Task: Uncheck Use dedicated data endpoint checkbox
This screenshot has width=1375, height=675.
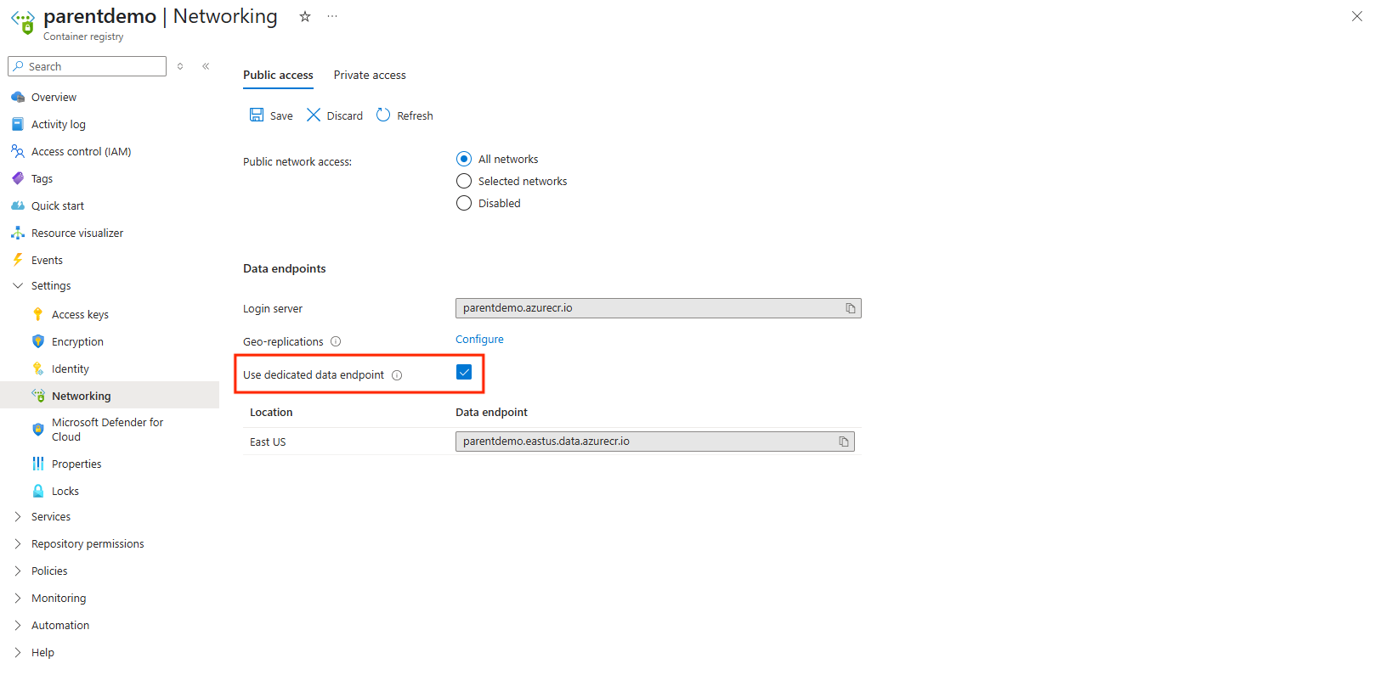Action: (x=464, y=372)
